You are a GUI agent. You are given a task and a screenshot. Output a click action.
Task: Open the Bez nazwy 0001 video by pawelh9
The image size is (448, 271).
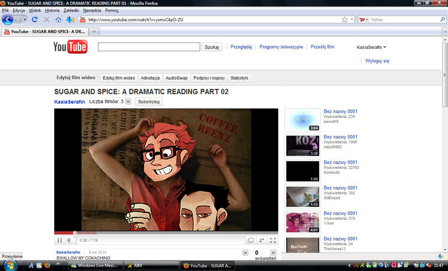pos(340,111)
